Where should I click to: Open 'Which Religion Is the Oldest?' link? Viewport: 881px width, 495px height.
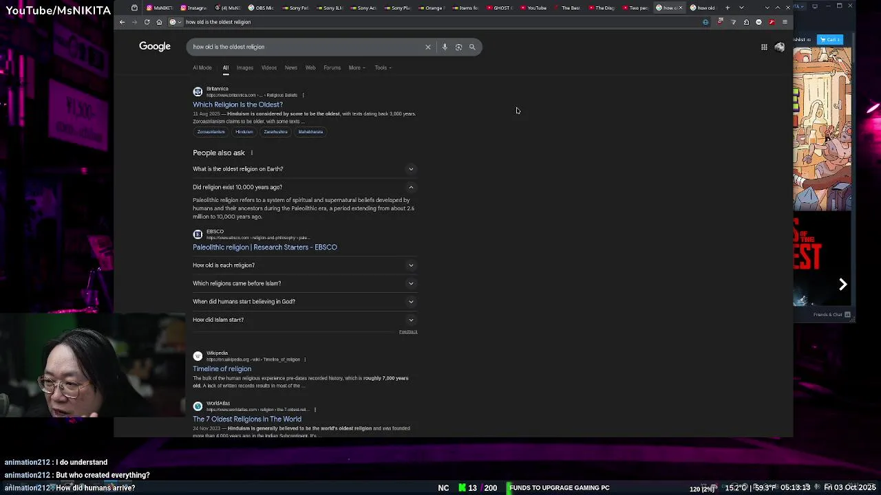click(x=237, y=104)
